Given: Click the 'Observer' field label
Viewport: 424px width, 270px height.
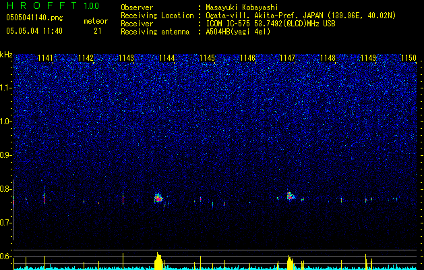Looking at the screenshot, I should coord(137,8).
